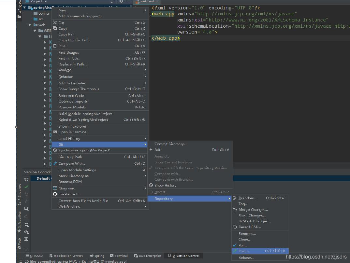Click the Paste clipboard icon
Screen dimensions: 350x263
[x=55, y=46]
